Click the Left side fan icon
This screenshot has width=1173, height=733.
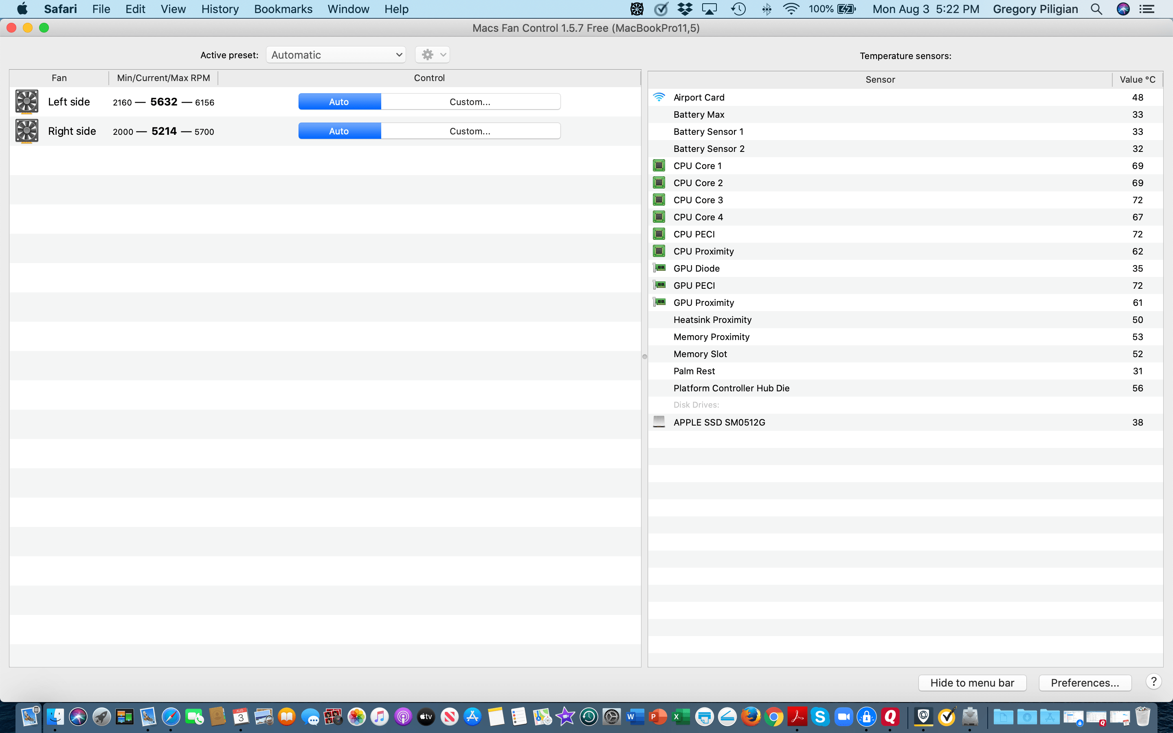(26, 102)
